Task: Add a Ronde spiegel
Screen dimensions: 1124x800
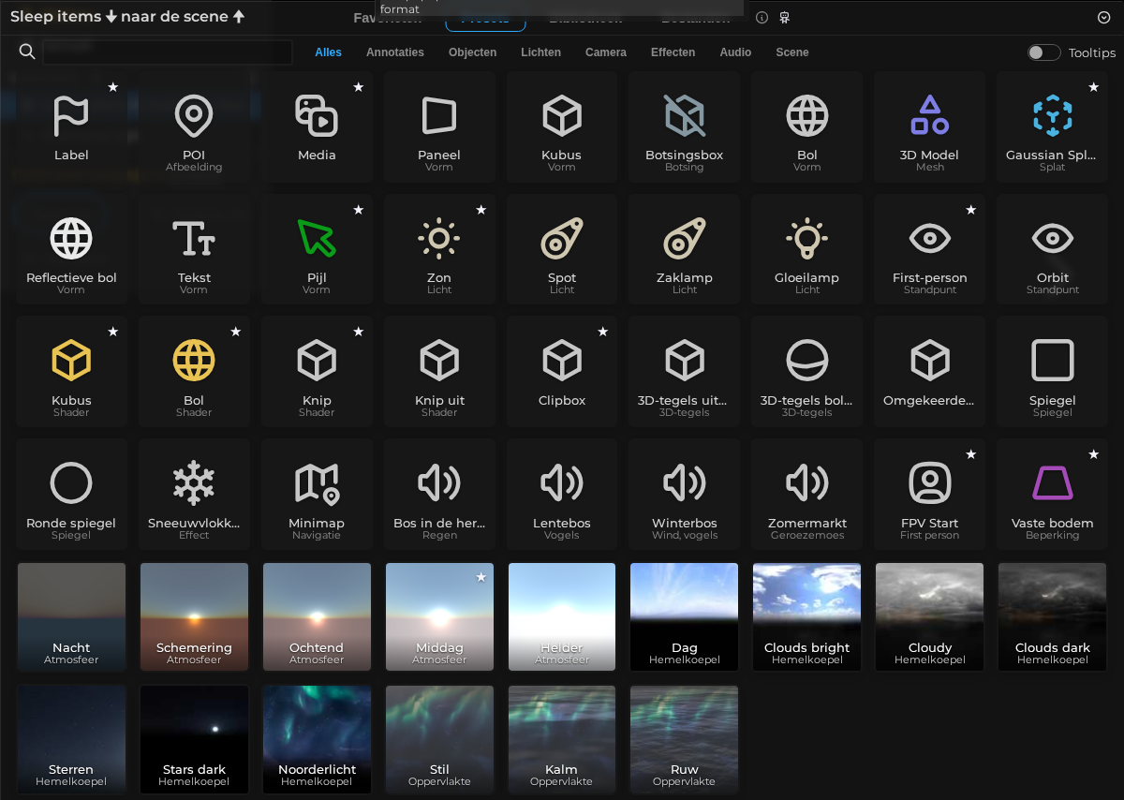Action: (x=71, y=494)
